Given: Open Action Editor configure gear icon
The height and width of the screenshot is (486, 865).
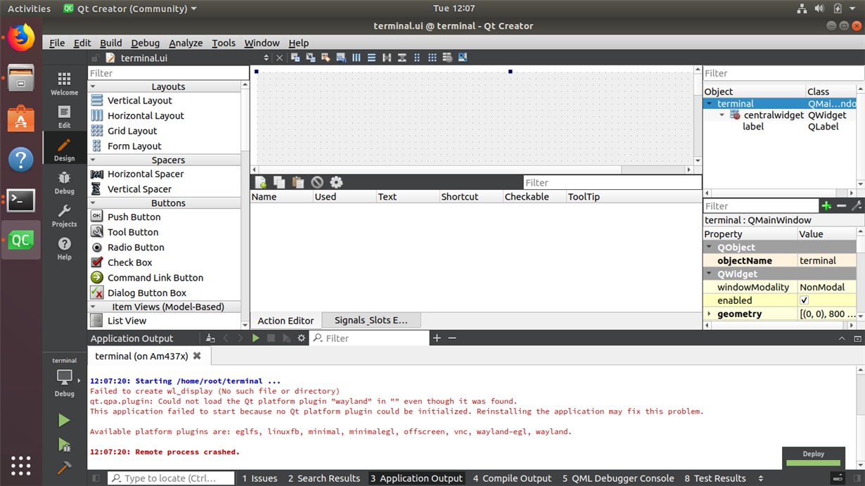Looking at the screenshot, I should 336,182.
